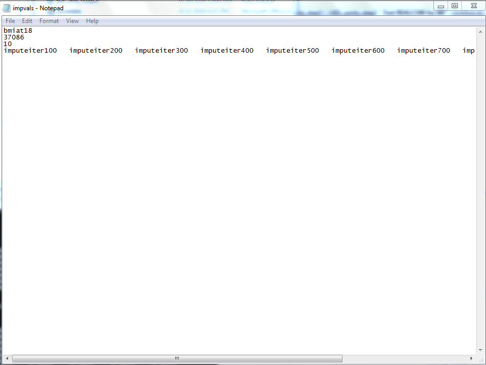Click the Notepad icon in title bar
486x365 pixels.
pos(7,8)
